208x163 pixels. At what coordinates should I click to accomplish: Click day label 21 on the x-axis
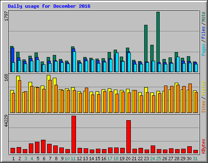134,159
